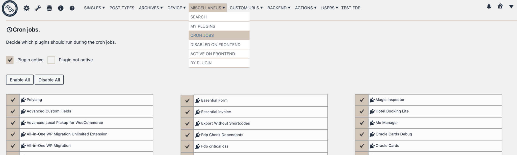Click plug icon beside Fdp critical css
This screenshot has width=517, height=155.
click(198, 146)
